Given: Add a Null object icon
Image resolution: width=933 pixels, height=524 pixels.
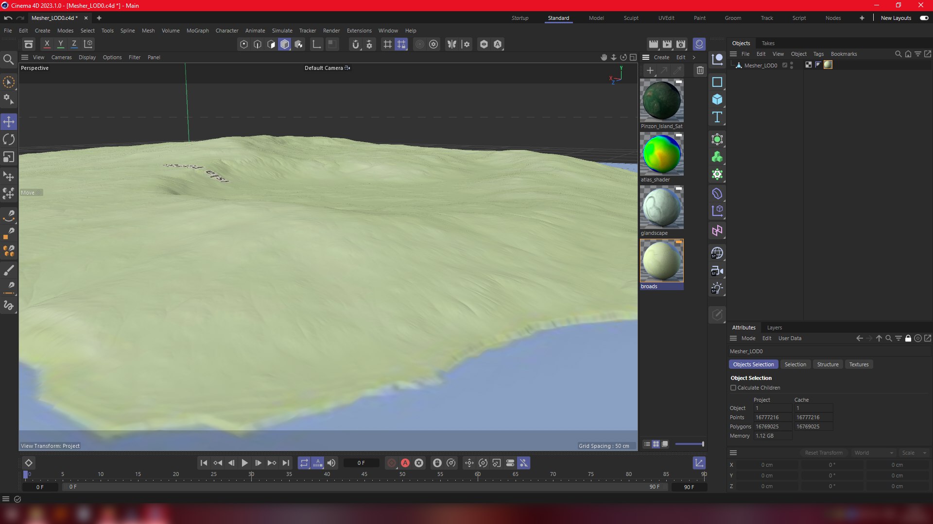Looking at the screenshot, I should 717,60.
